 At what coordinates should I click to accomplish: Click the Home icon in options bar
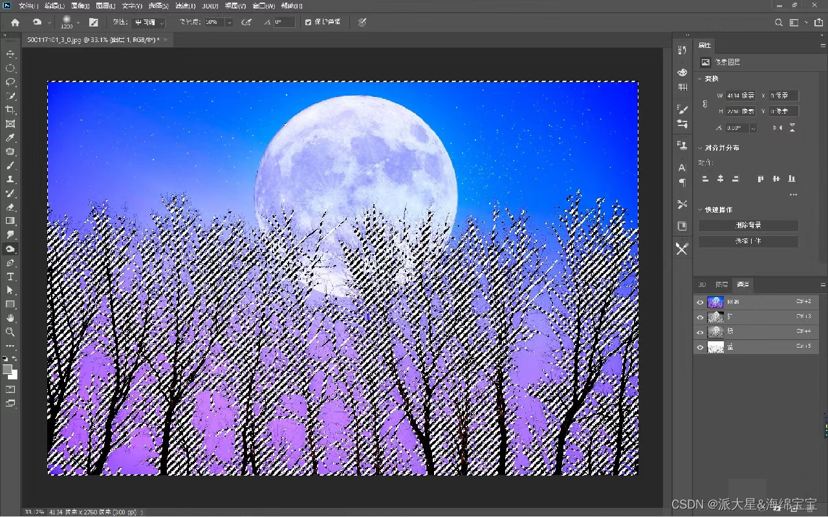(15, 22)
